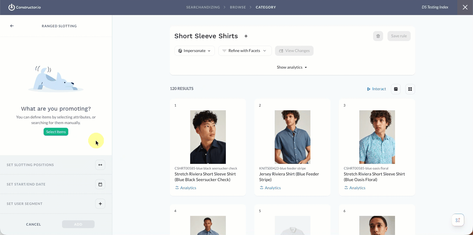
Task: Switch to compact list view icon
Action: click(396, 89)
